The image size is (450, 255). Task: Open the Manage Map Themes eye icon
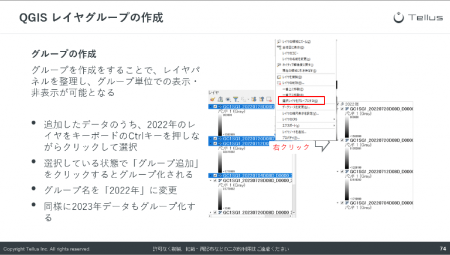click(228, 99)
